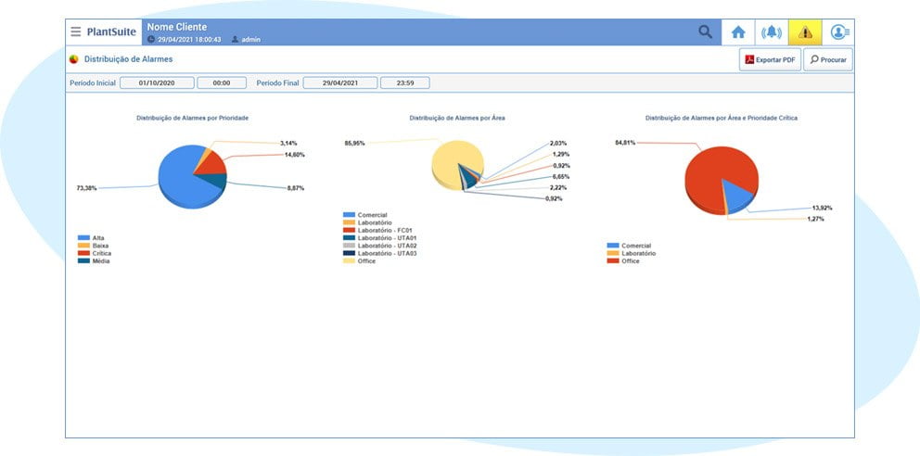Click the Laboratório - FC01 legend swatch
Image resolution: width=920 pixels, height=456 pixels.
pos(349,231)
